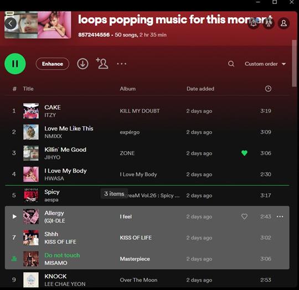Image resolution: width=299 pixels, height=290 pixels.
Task: Minimize the Spotify window
Action: click(258, 2)
